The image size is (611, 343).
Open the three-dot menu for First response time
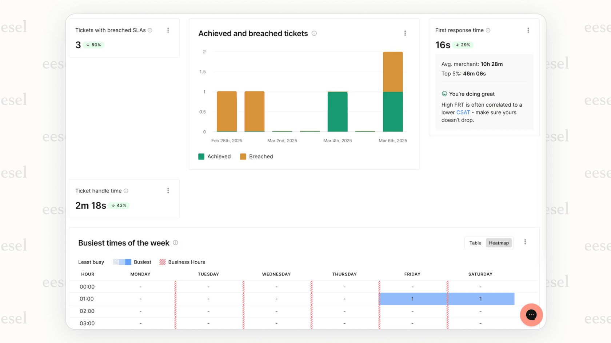pos(528,30)
